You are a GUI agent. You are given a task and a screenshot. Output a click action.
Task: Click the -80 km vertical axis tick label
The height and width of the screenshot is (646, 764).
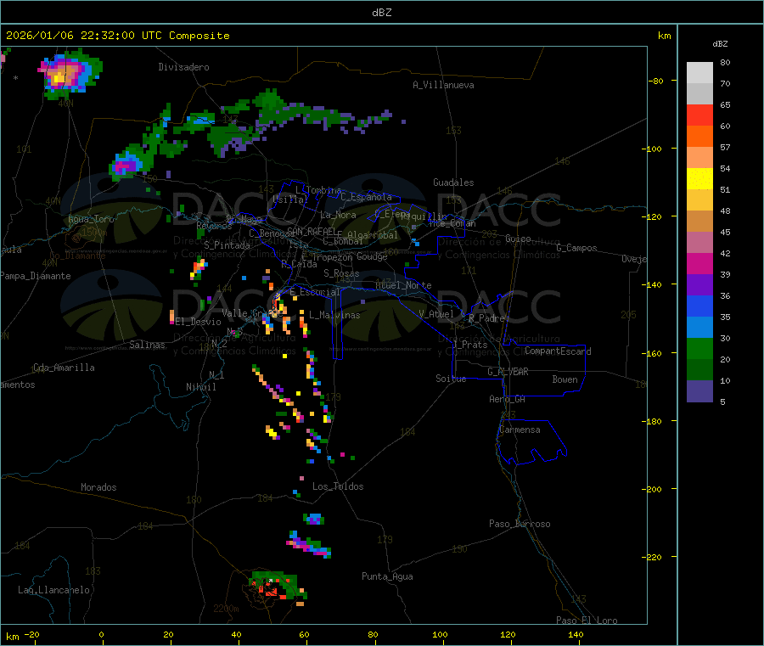(x=654, y=81)
